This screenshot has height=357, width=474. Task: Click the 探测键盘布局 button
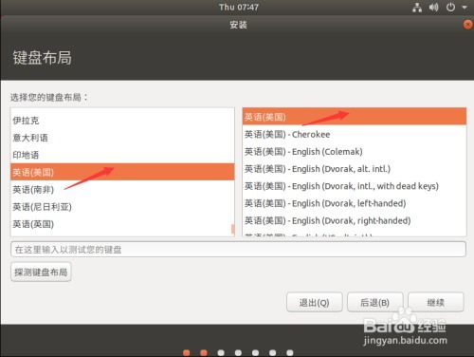coord(41,272)
